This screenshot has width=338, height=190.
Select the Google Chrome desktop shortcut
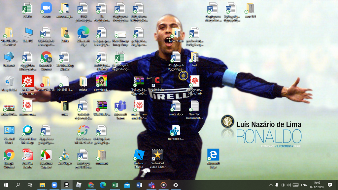click(x=9, y=159)
